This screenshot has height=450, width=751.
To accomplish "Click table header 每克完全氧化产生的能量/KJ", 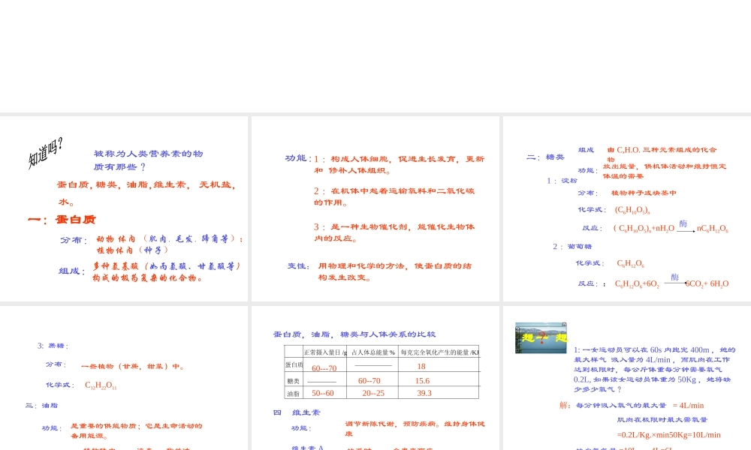I will pyautogui.click(x=439, y=352).
